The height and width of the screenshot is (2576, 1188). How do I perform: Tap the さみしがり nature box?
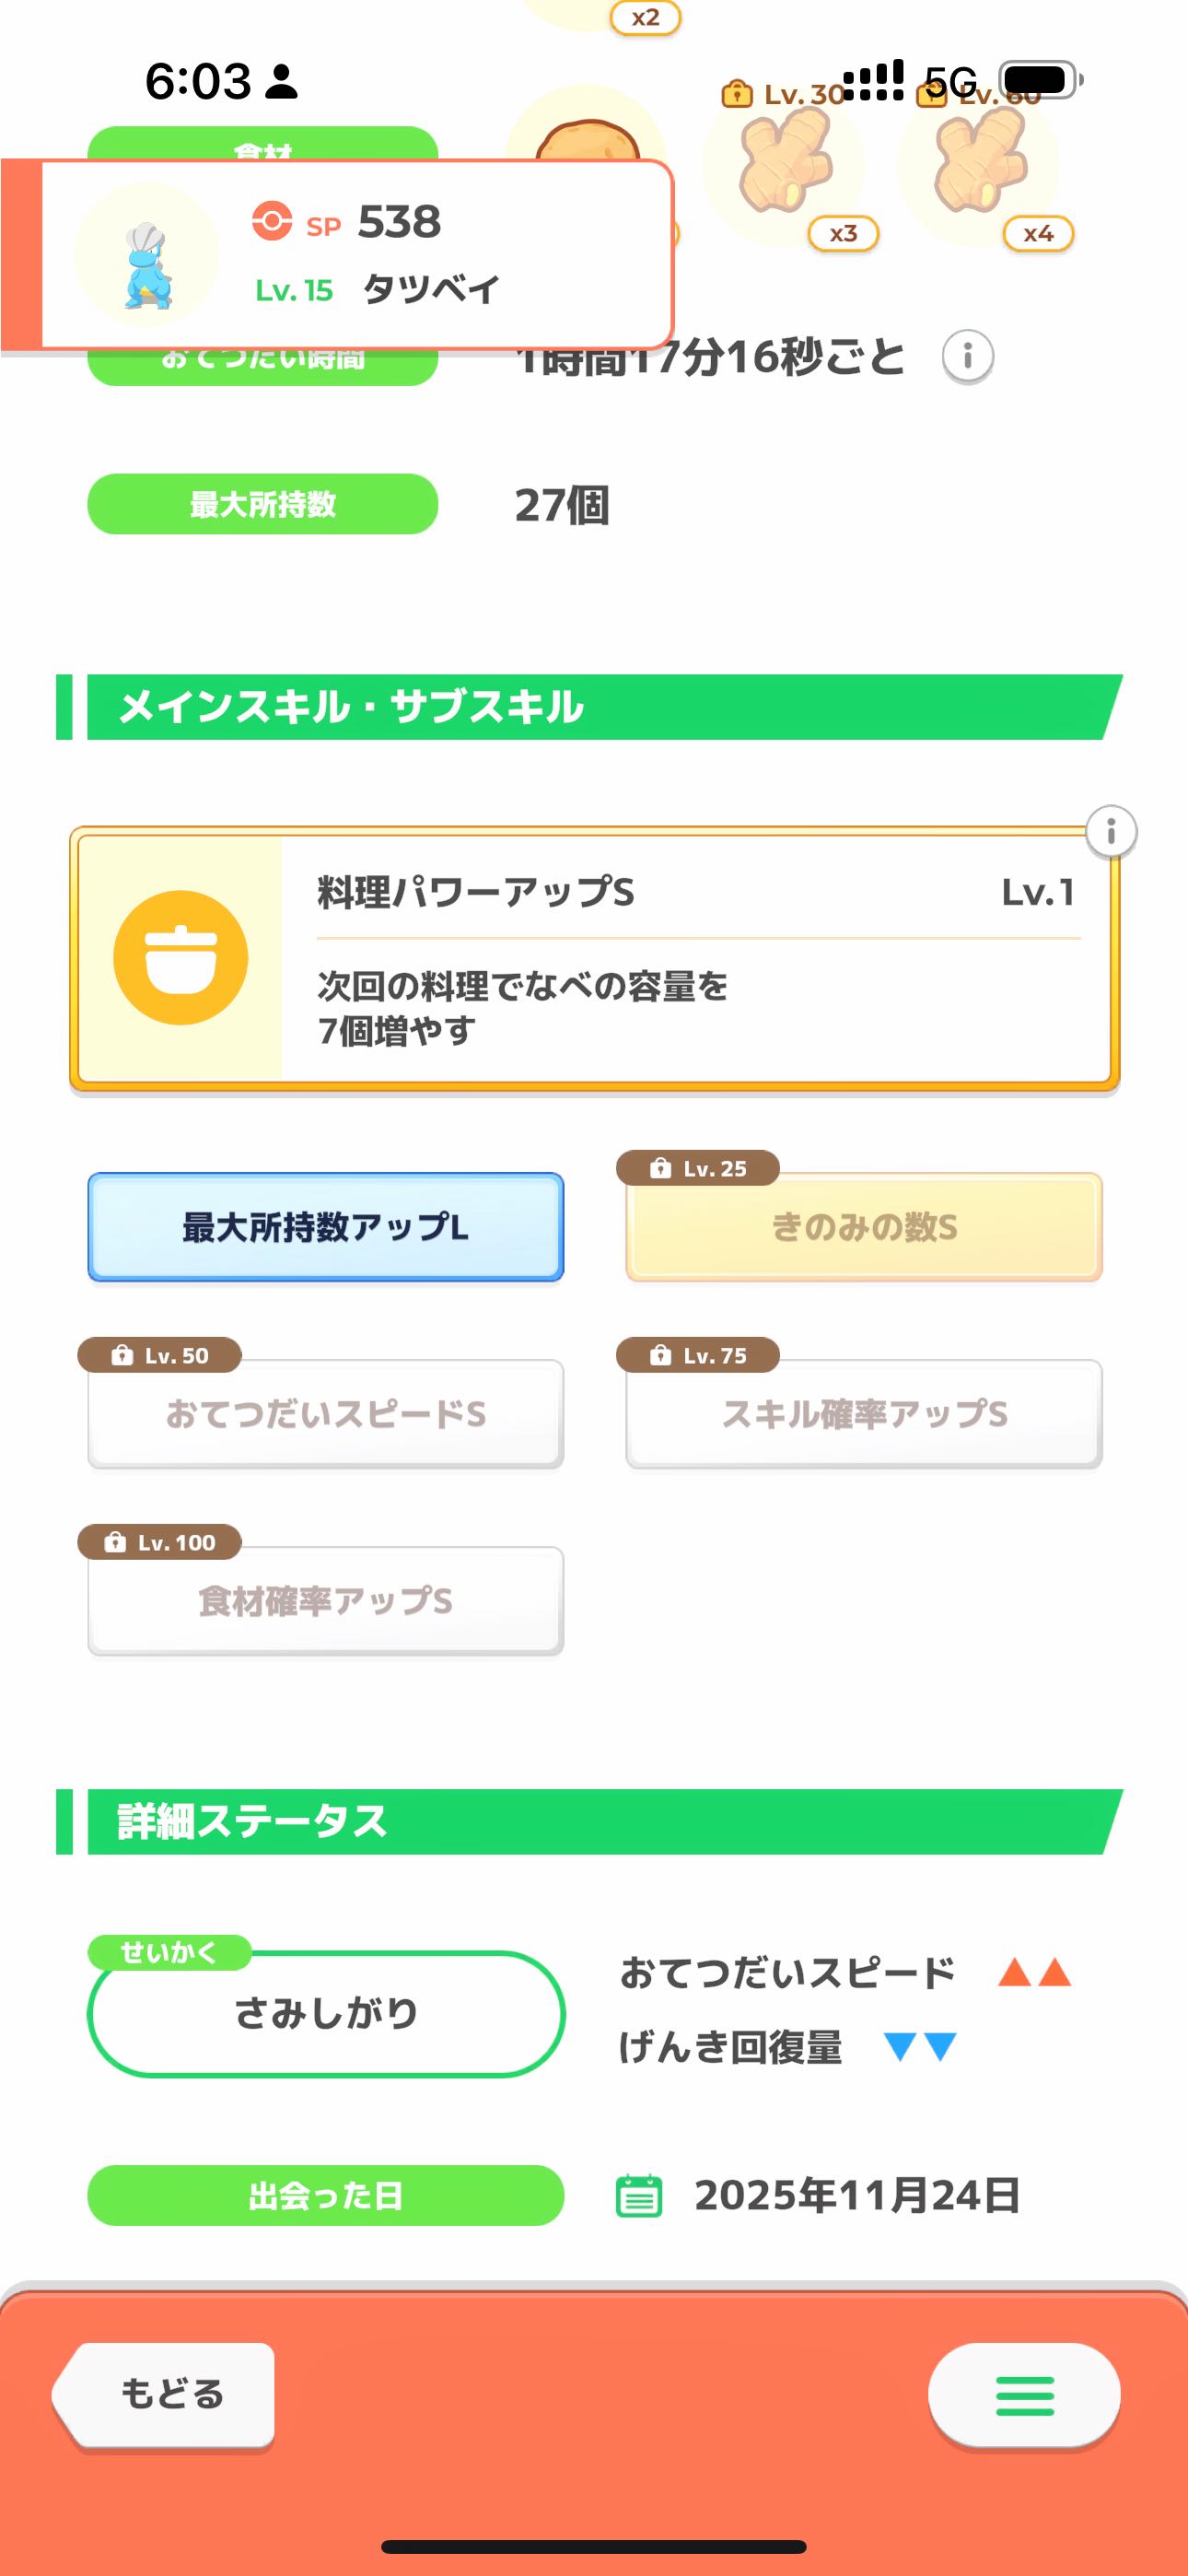[x=326, y=2013]
